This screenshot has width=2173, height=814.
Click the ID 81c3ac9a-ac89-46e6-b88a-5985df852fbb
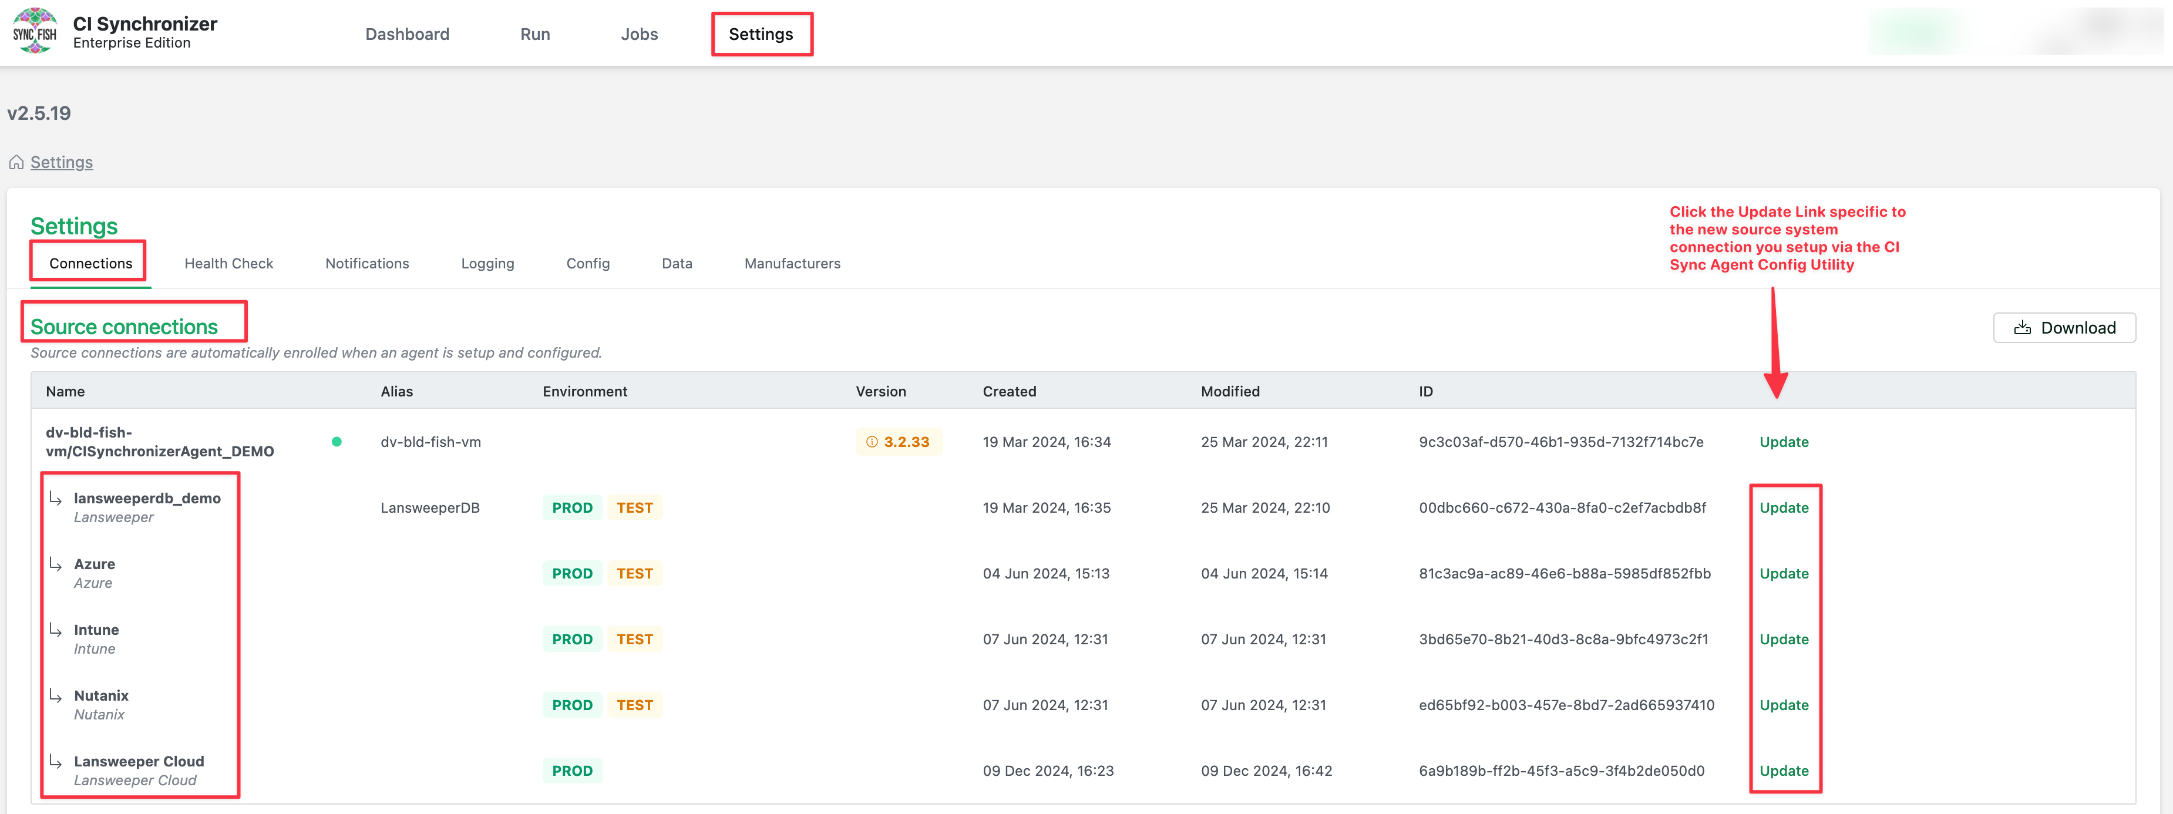[x=1565, y=573]
